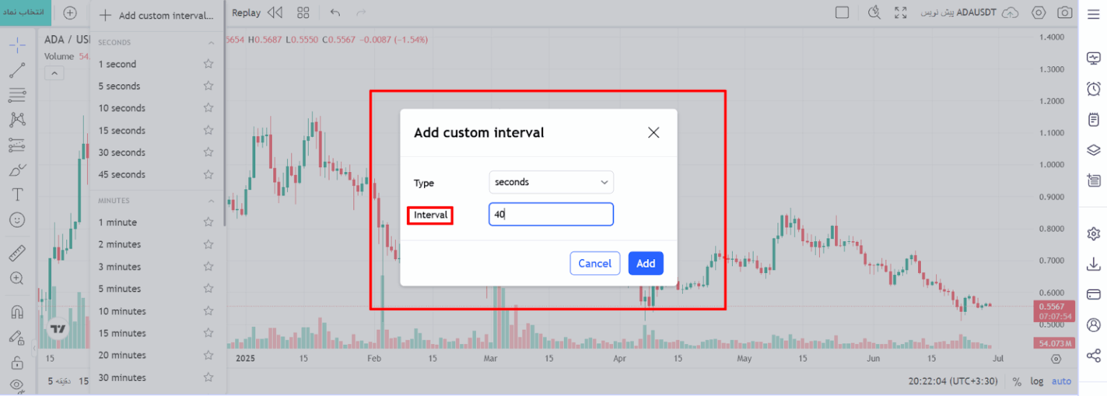Select the ruler measure tool

point(17,253)
